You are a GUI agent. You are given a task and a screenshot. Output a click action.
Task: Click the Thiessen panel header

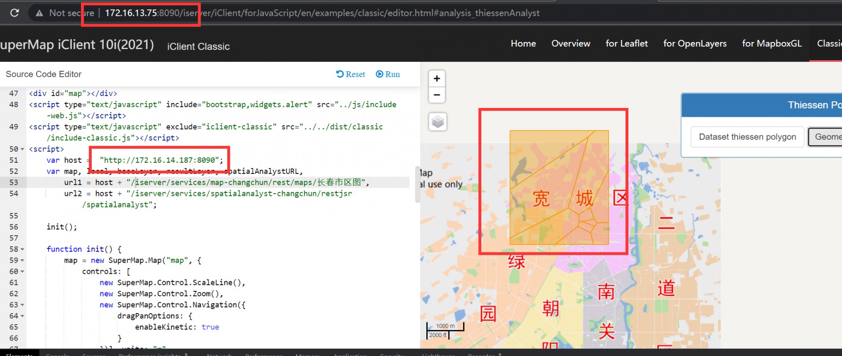(x=761, y=105)
